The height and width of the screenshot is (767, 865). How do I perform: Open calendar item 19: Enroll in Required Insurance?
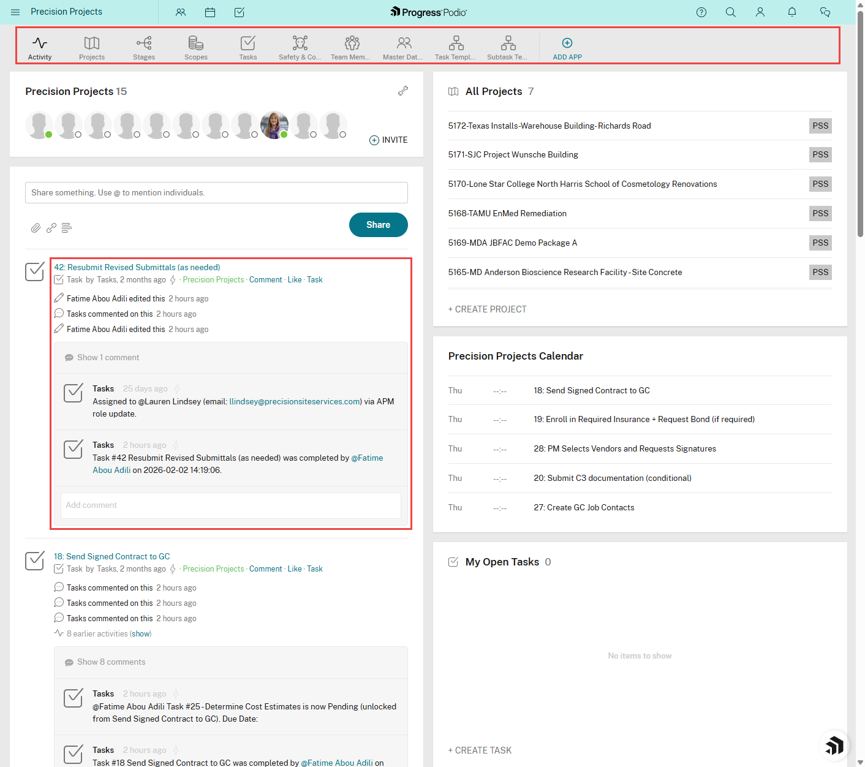(644, 419)
